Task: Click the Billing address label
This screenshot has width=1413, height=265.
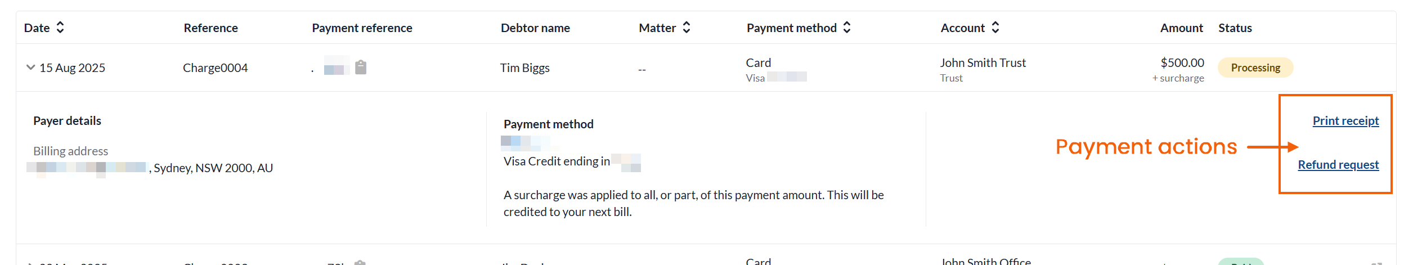Action: [70, 151]
